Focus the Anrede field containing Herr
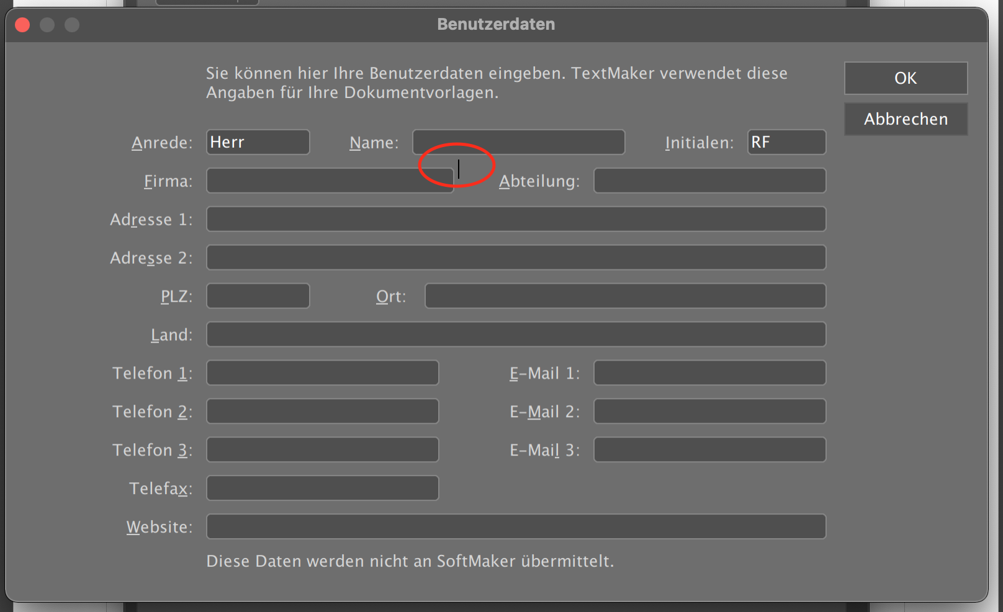This screenshot has width=1003, height=612. coord(258,142)
